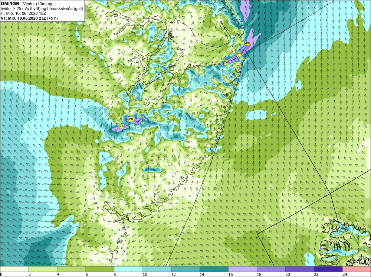Click the legend scale value 0
371x277 pixels.
pos(1,274)
